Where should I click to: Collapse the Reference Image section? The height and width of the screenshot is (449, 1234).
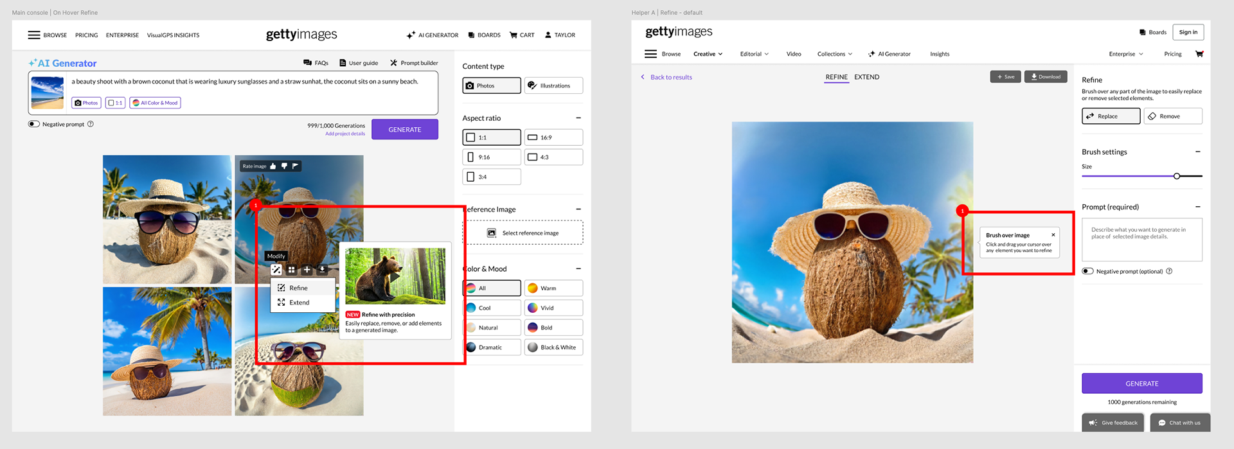click(x=578, y=209)
